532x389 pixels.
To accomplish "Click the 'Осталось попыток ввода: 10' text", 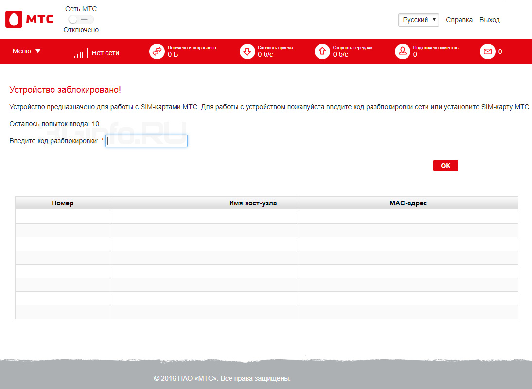I will coord(54,124).
